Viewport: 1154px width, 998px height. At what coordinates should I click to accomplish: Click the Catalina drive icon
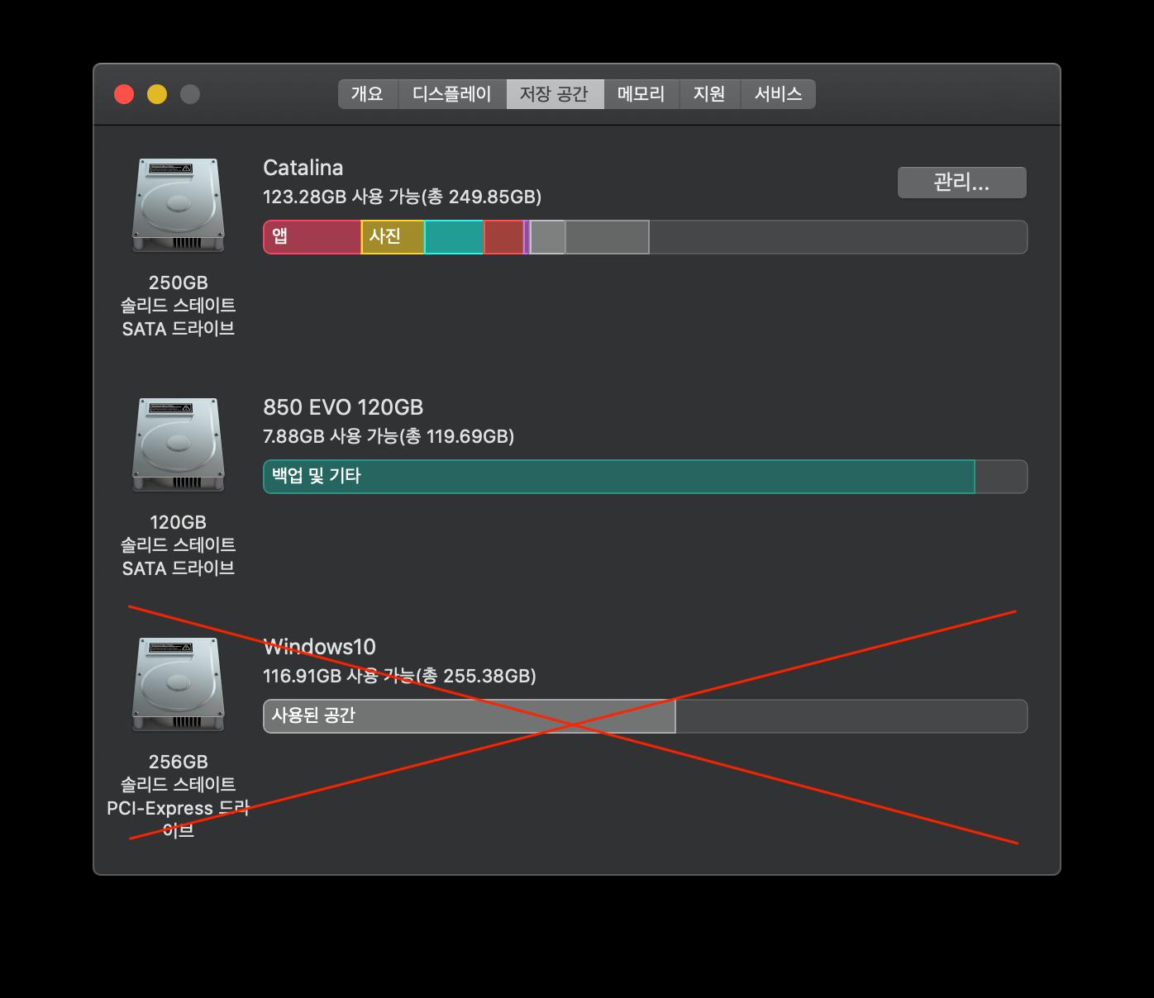pyautogui.click(x=179, y=206)
